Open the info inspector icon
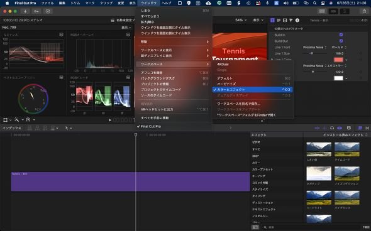The image size is (371, 231). [297, 20]
